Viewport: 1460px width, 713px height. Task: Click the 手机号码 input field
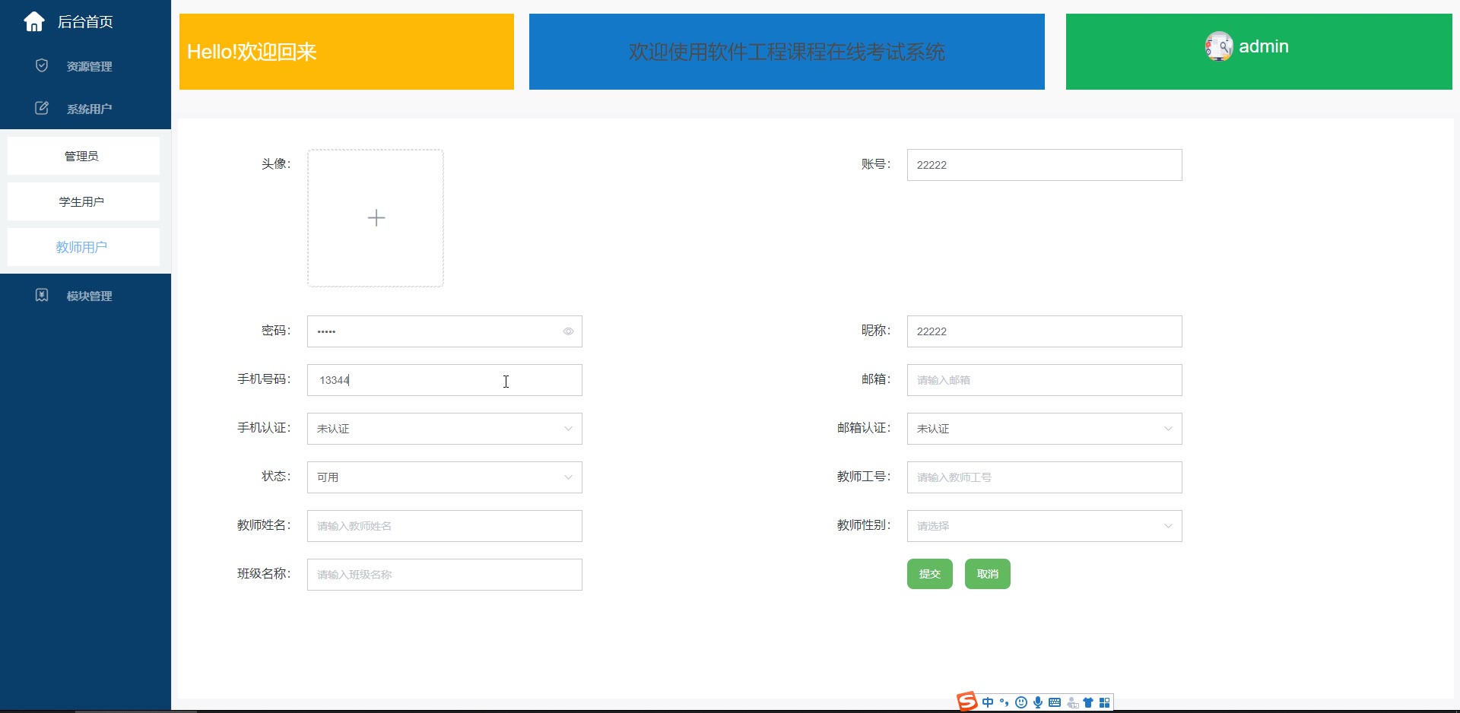click(444, 380)
